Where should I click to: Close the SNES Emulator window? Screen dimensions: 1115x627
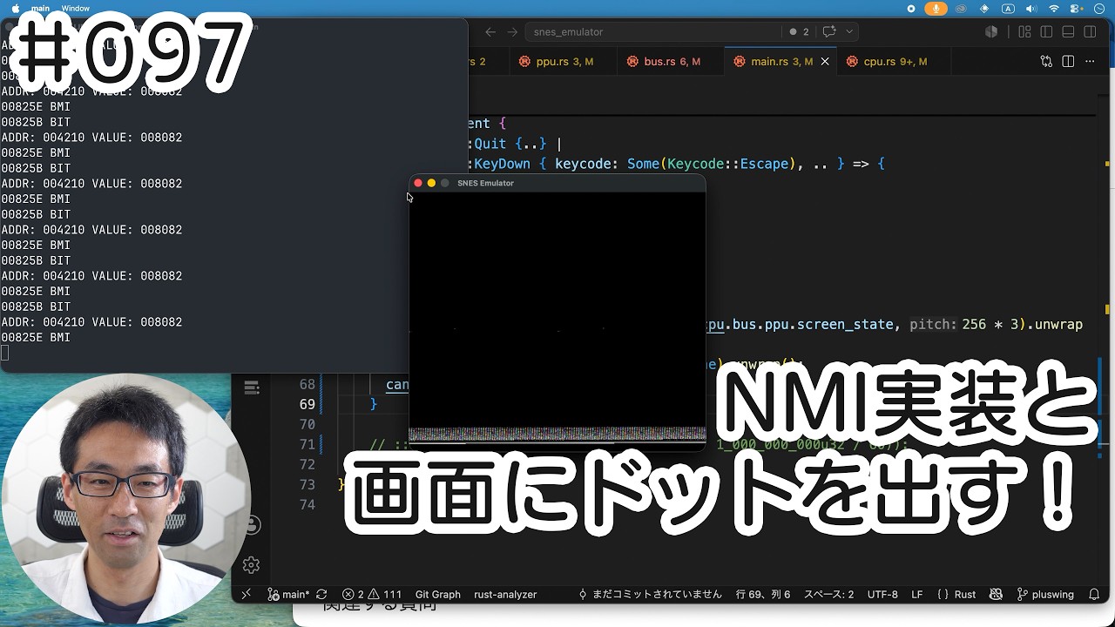[418, 183]
